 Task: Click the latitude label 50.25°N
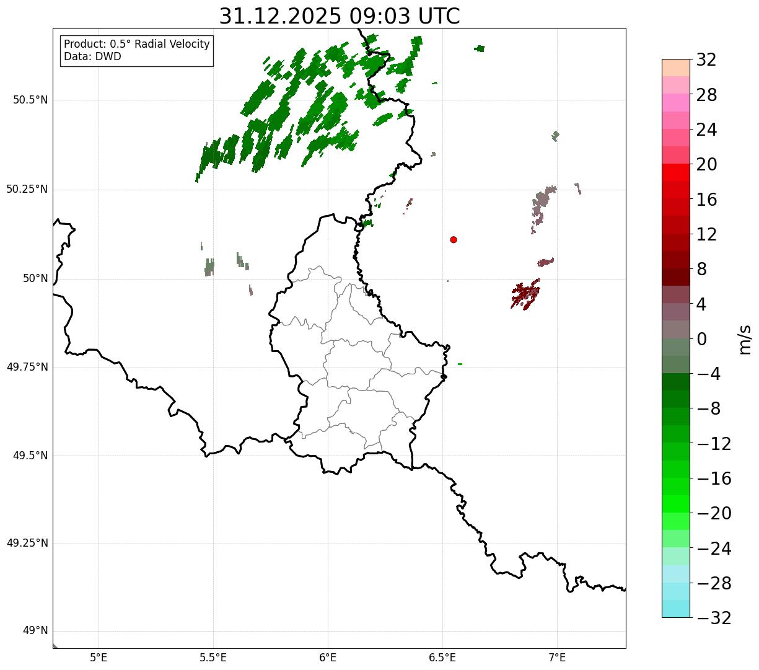[27, 189]
